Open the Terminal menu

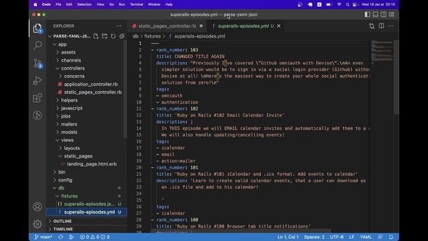coord(136,5)
